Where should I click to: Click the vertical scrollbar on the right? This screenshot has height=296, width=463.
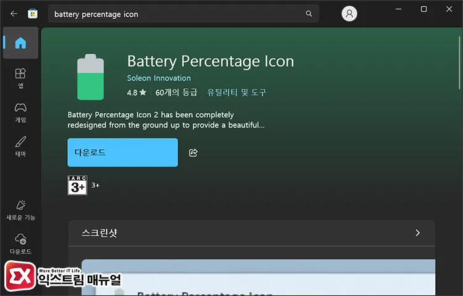click(459, 62)
